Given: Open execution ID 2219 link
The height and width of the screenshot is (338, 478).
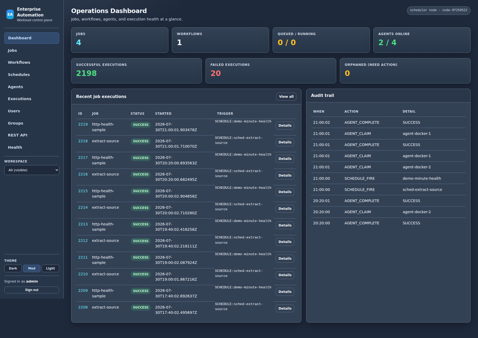Looking at the screenshot, I should point(83,124).
